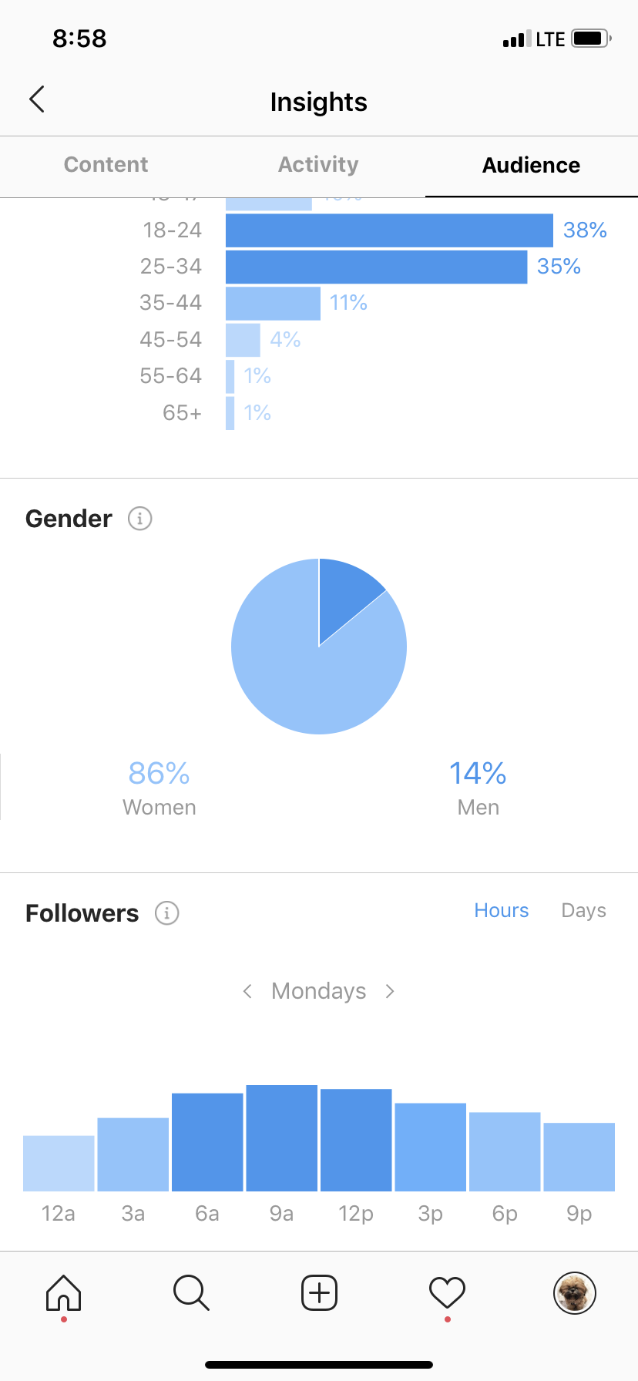Open Gender info icon
The image size is (638, 1381).
pyautogui.click(x=139, y=519)
